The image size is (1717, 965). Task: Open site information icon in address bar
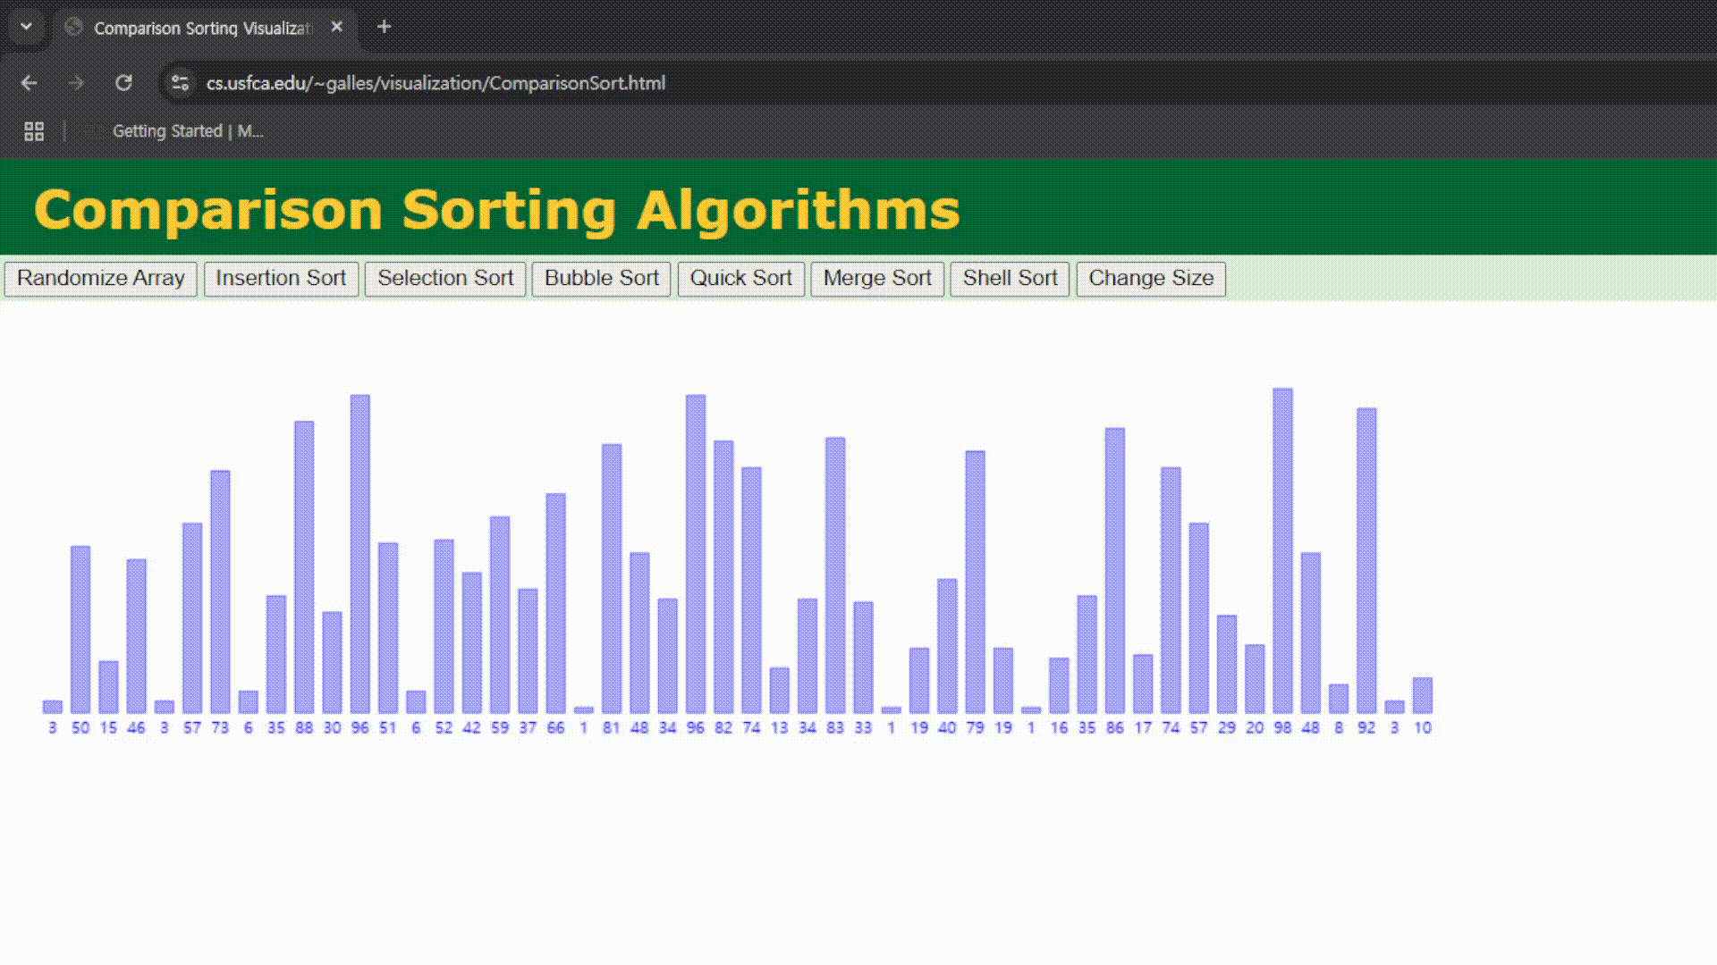coord(180,83)
